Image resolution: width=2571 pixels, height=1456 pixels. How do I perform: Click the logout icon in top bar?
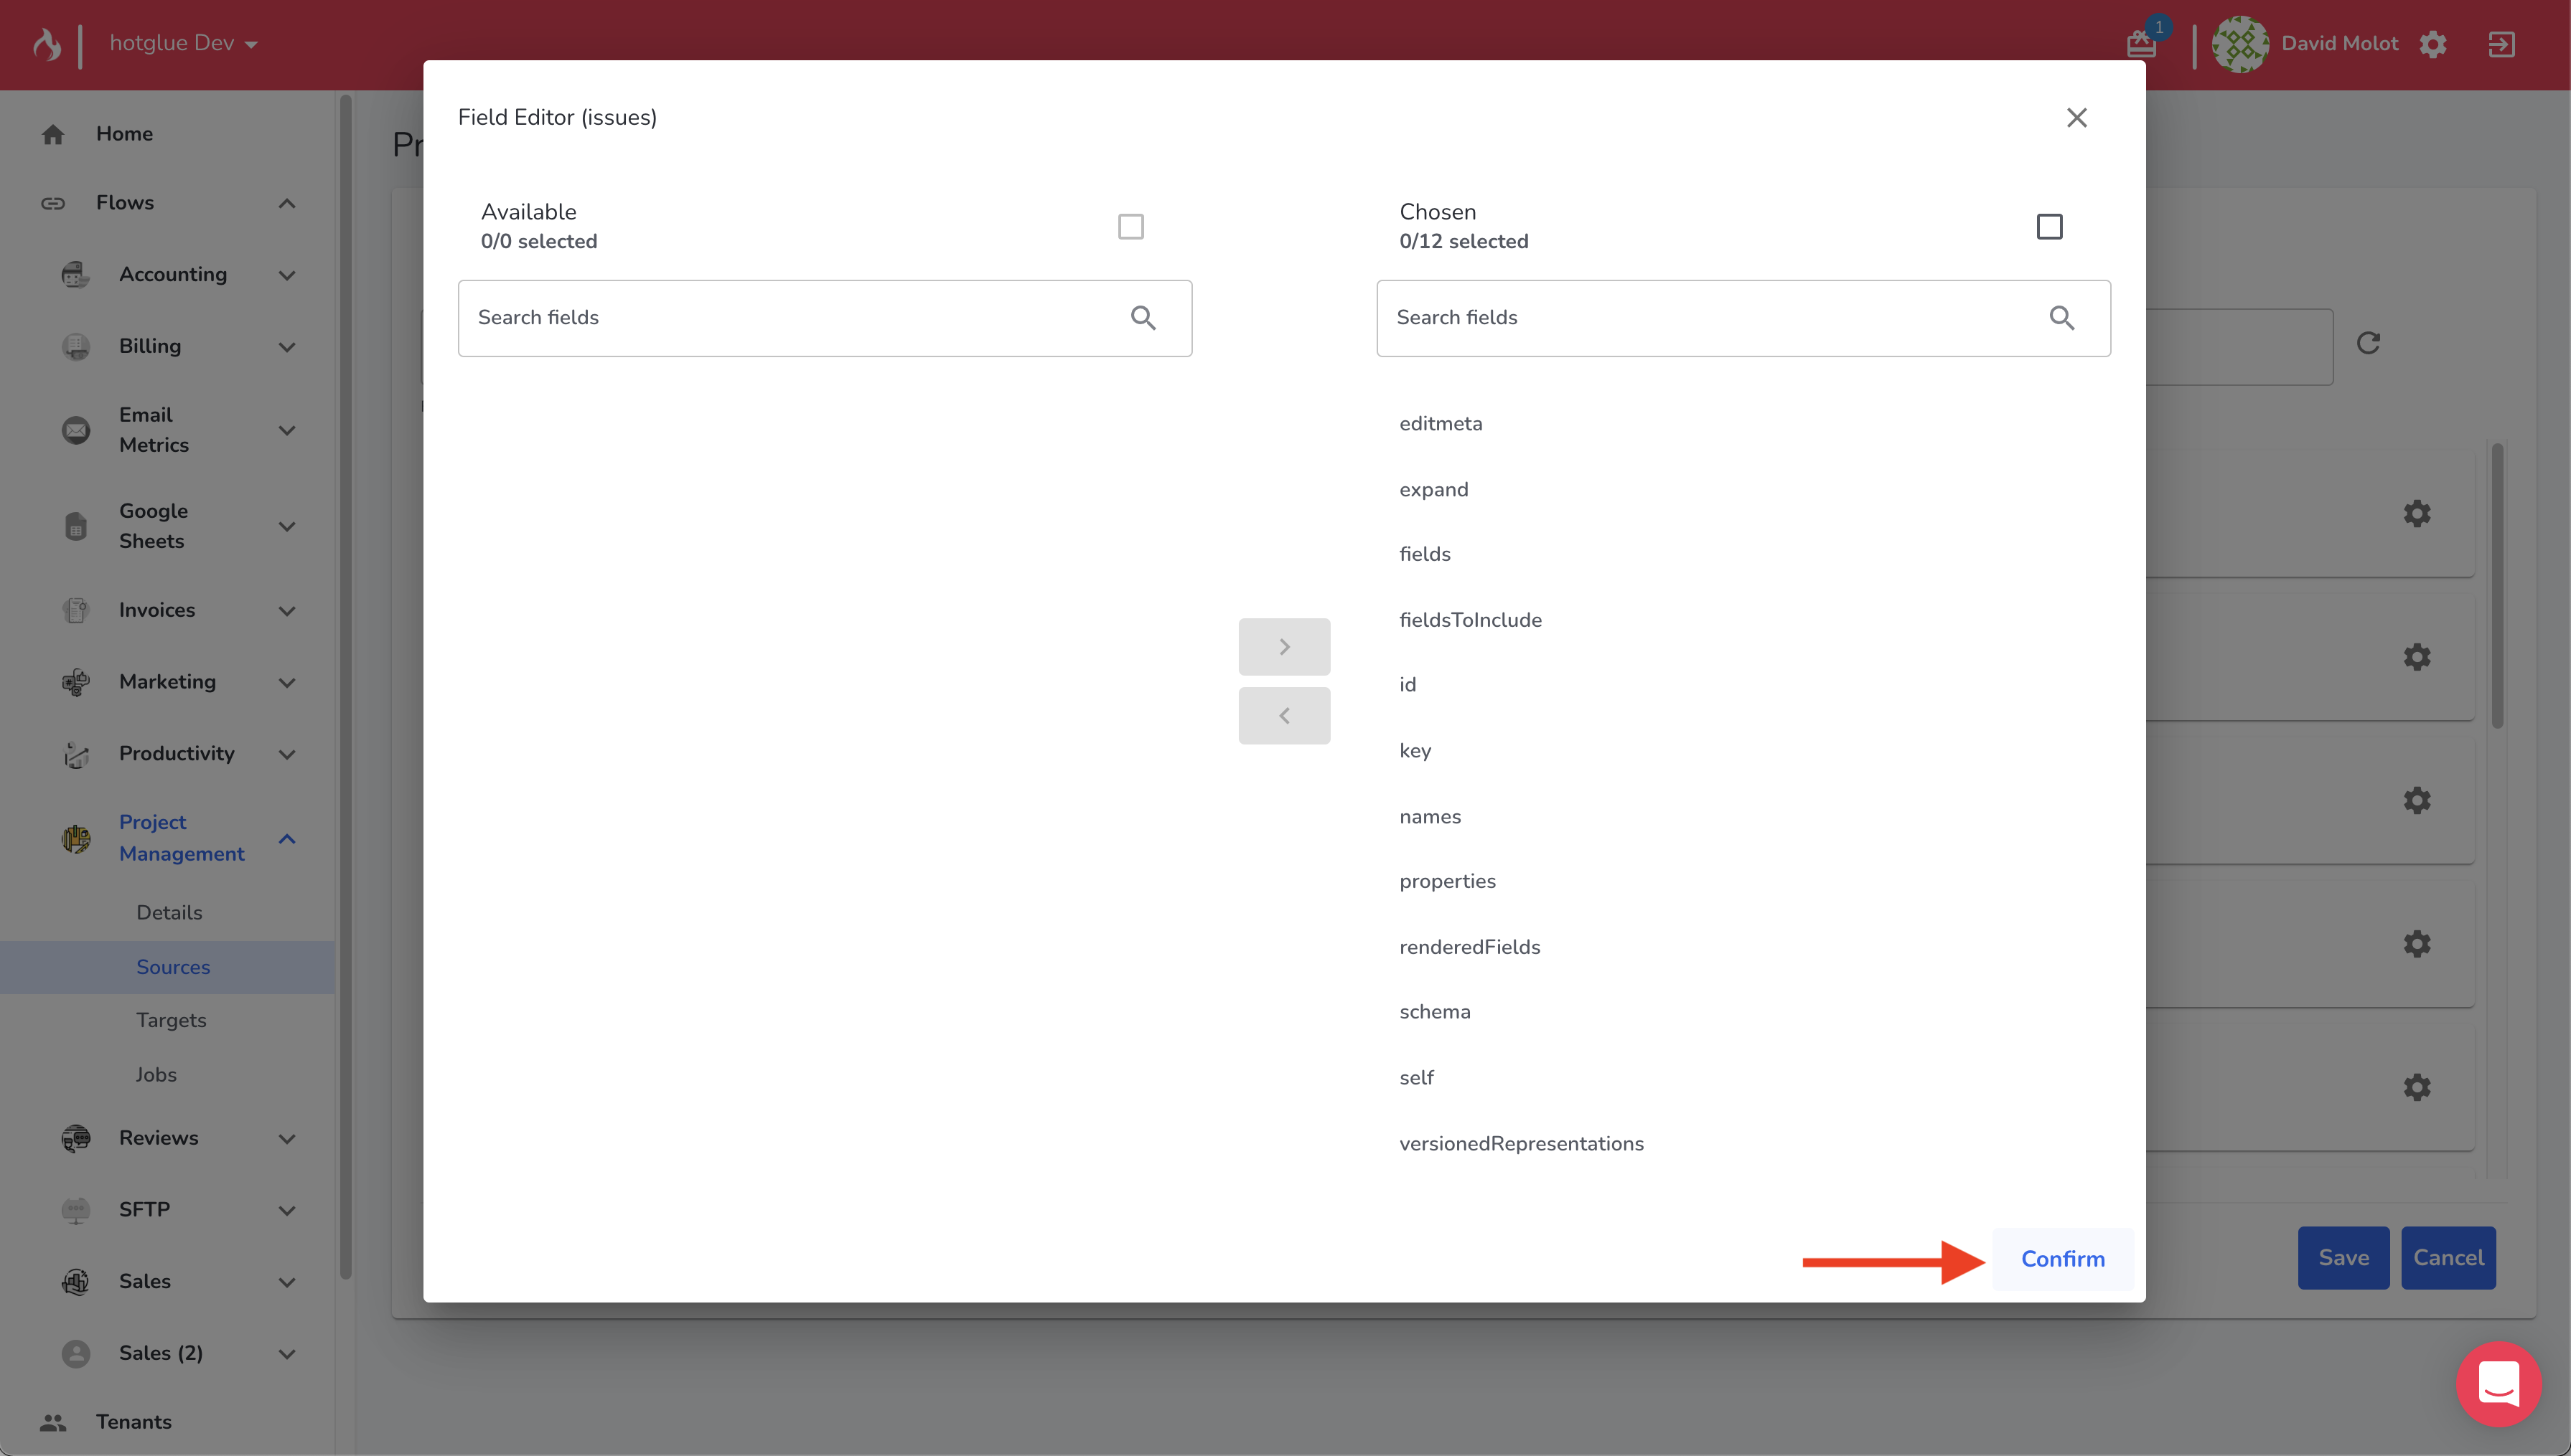2502,44
